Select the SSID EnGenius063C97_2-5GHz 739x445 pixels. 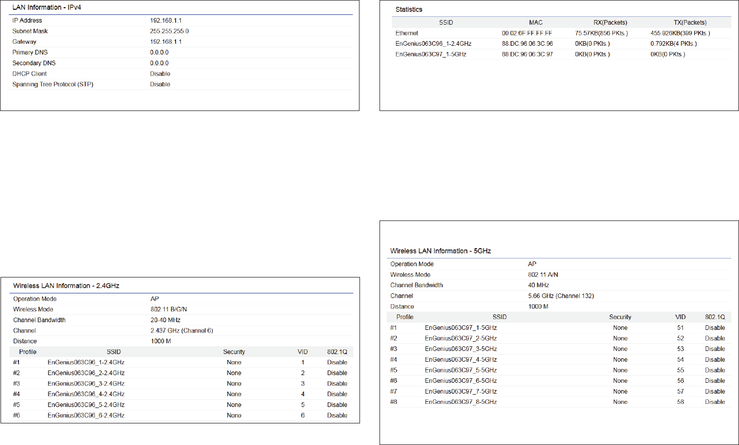click(x=461, y=339)
